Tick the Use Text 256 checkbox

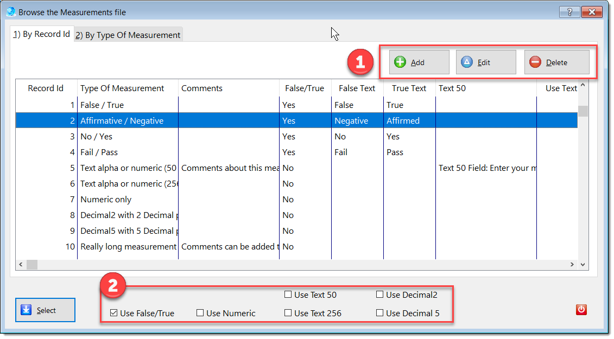288,313
